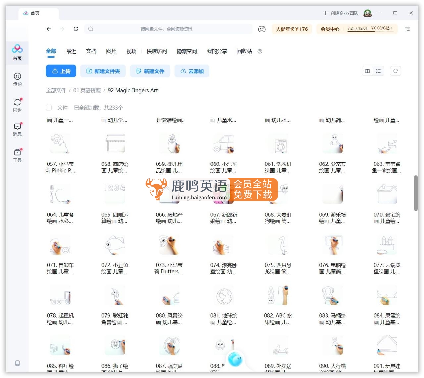Check the select-all 文件 checkbox

pyautogui.click(x=49, y=107)
